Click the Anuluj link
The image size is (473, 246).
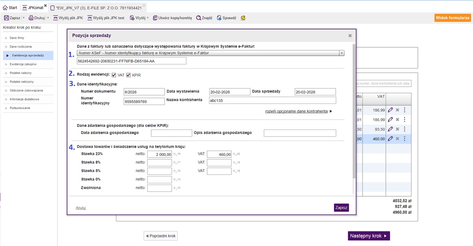tap(81, 208)
